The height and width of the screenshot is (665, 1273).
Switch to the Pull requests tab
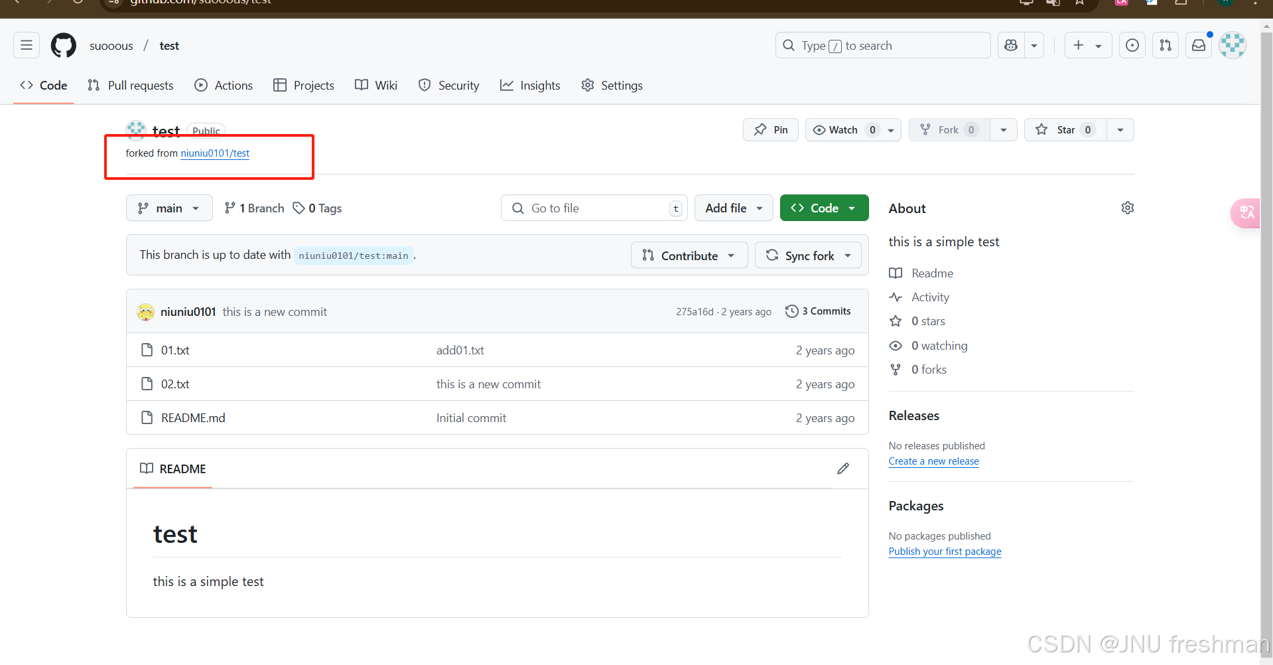[131, 85]
